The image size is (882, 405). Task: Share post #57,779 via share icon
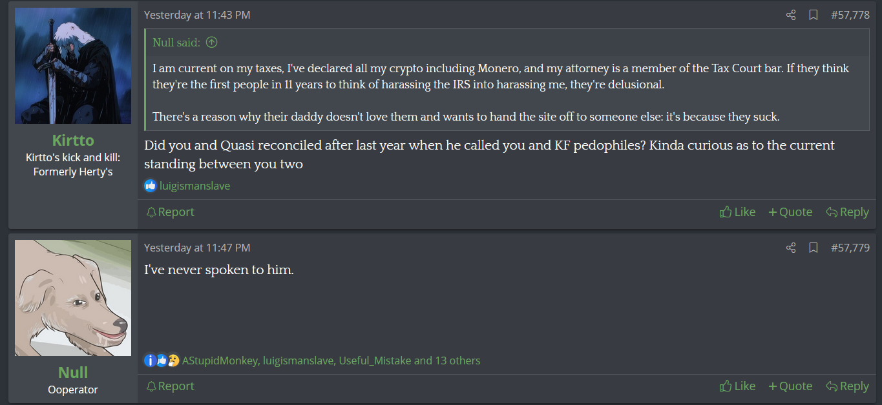(791, 248)
